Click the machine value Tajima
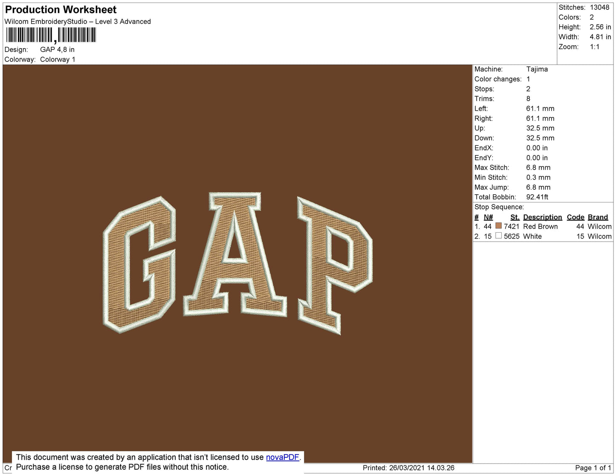 coord(537,69)
